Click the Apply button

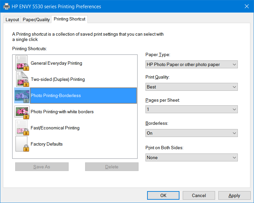pos(234,195)
